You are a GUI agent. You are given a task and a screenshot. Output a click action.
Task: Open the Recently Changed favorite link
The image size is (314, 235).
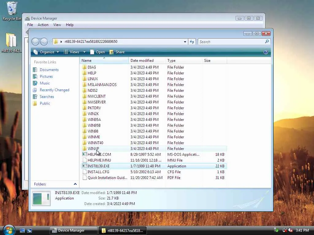click(55, 90)
